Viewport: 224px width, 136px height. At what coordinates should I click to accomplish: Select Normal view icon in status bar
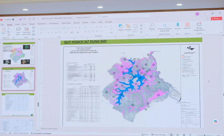point(171,135)
